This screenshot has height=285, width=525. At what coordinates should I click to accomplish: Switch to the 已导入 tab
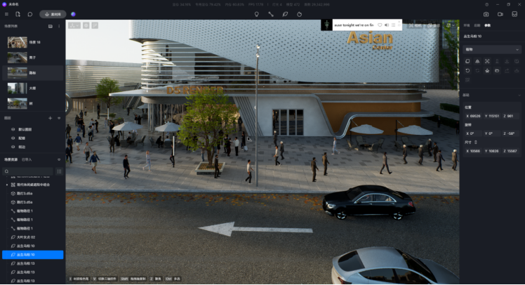27,159
